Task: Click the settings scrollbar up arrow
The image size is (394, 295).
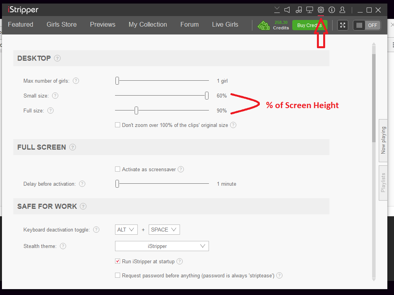Action: [374, 44]
